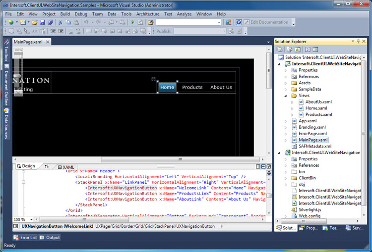This screenshot has width=372, height=252.
Task: Click Show All Files icon in Solution Explorer
Action: pos(290,50)
